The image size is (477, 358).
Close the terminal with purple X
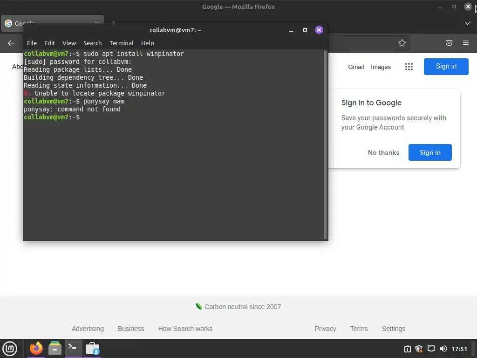[x=319, y=30]
